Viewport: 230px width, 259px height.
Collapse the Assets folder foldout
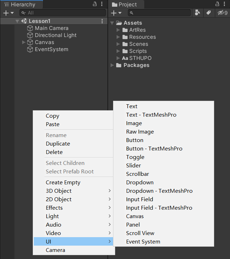click(112, 23)
